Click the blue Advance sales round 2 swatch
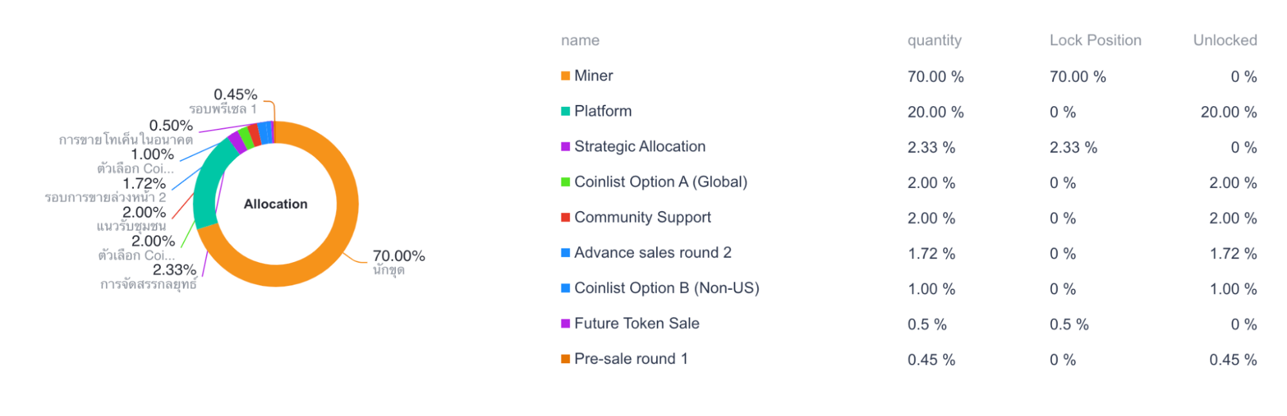 pos(565,253)
